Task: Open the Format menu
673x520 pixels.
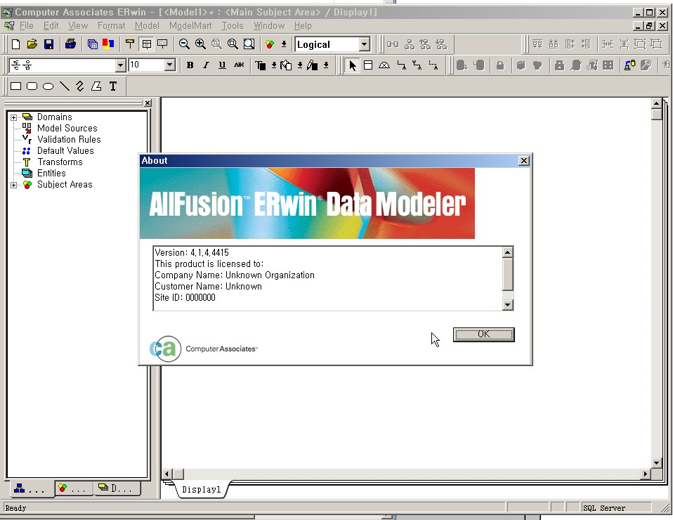Action: tap(111, 26)
